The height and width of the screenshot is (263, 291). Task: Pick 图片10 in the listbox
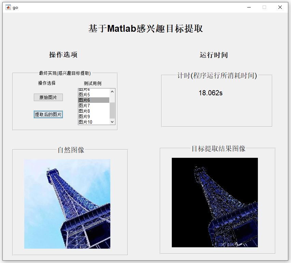click(94, 122)
